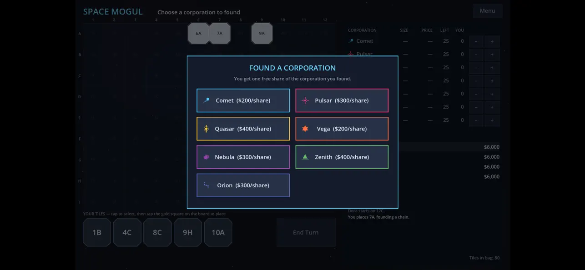This screenshot has height=270, width=585.
Task: Found Comet at $200 per share
Action: click(x=243, y=100)
